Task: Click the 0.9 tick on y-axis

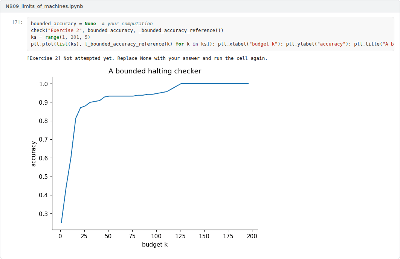Action: 43,102
